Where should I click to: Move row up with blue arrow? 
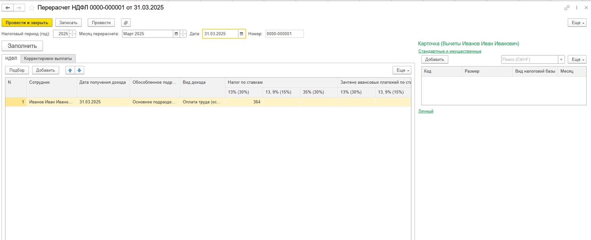coord(70,70)
